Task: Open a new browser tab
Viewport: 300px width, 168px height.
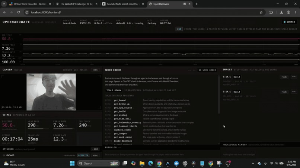Action: pyautogui.click(x=196, y=4)
